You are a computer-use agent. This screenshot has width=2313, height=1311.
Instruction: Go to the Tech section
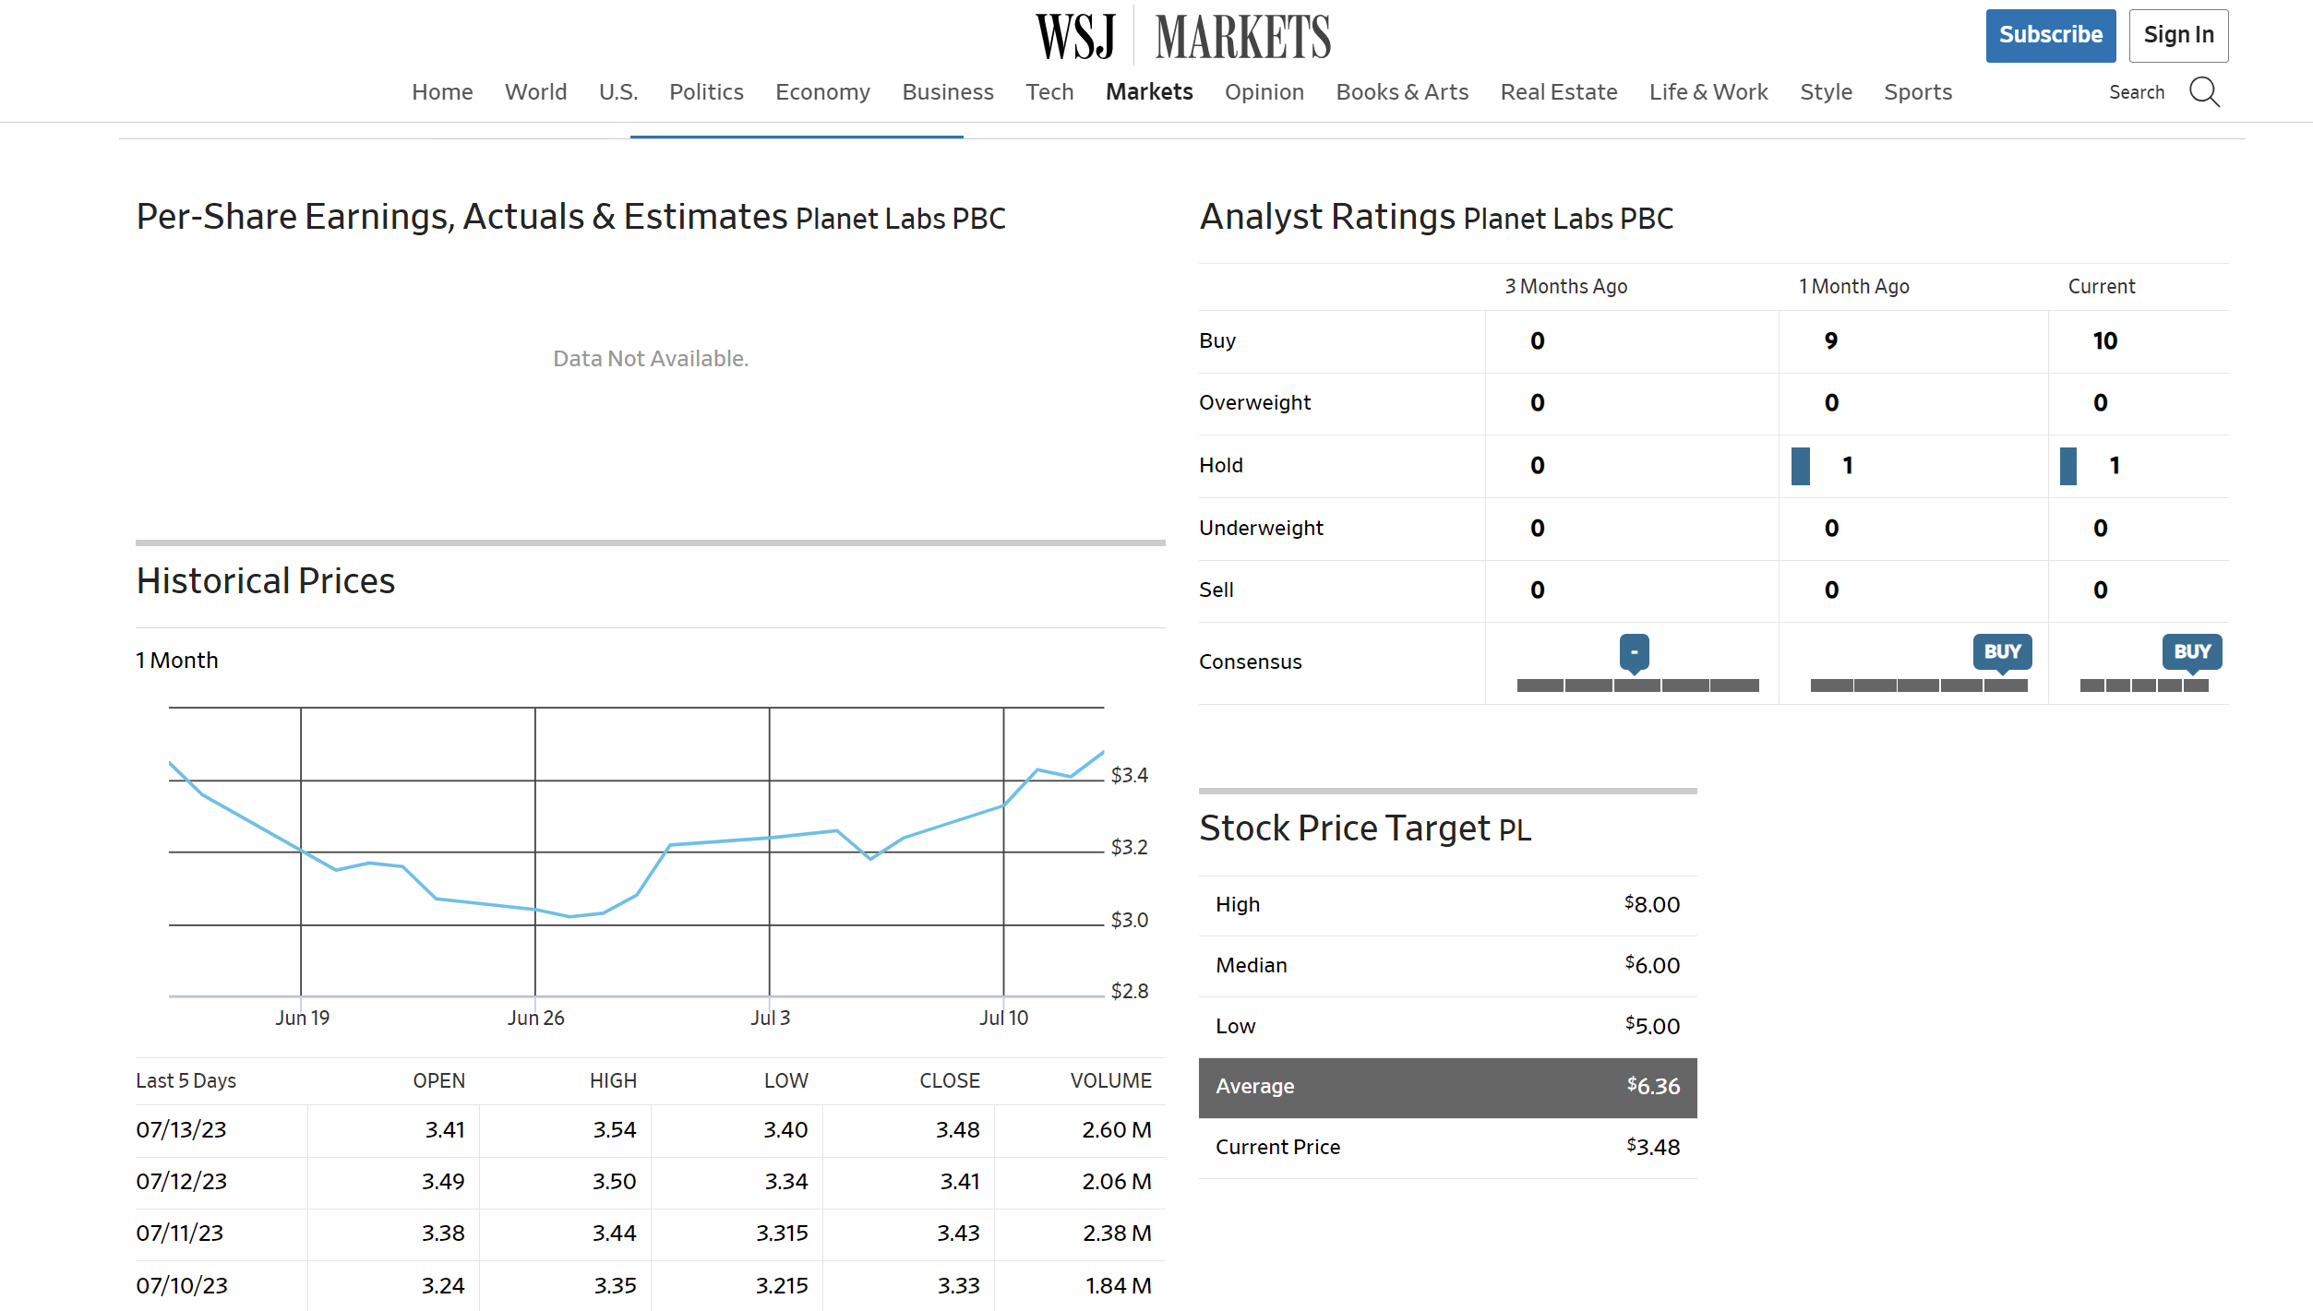[1049, 92]
